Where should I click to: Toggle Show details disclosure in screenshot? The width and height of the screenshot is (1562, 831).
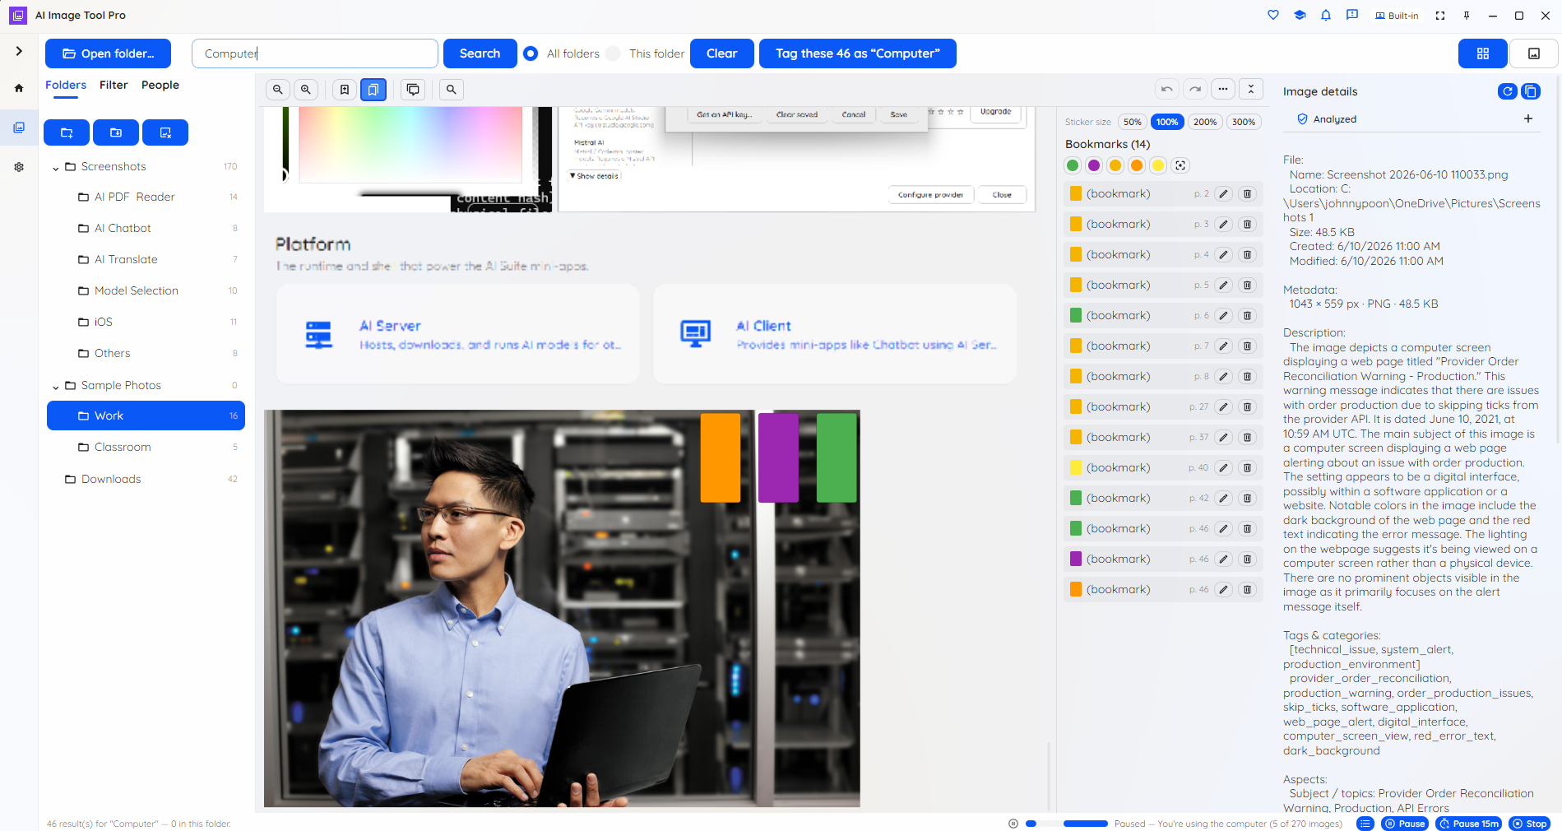594,176
